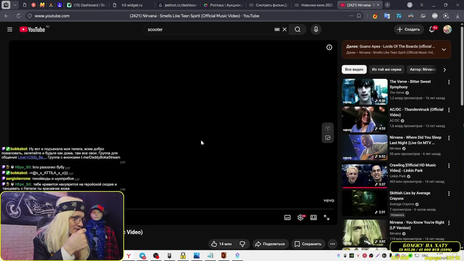Clear the 'scooter' search query
The width and height of the screenshot is (464, 261).
pyautogui.click(x=285, y=29)
